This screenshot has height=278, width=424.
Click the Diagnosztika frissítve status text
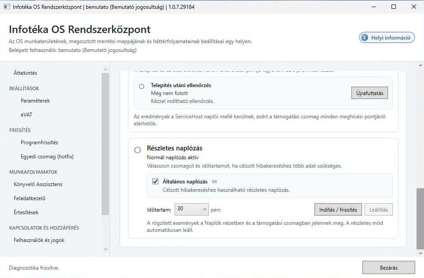click(34, 268)
